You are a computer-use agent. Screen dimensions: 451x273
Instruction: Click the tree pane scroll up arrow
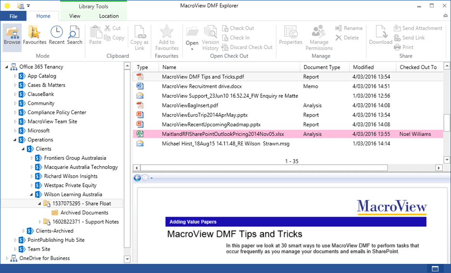coord(127,66)
